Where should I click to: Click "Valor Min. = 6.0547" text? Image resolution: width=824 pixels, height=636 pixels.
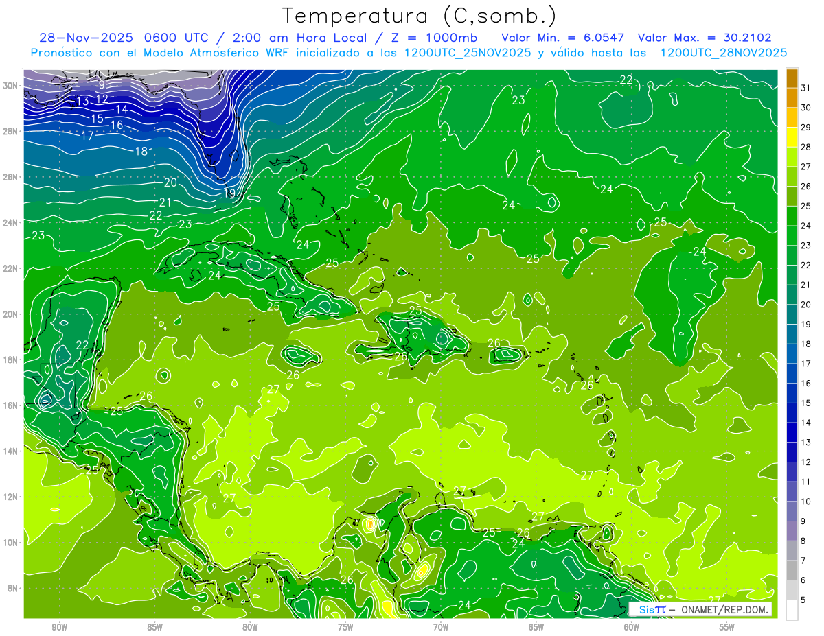[x=562, y=38]
